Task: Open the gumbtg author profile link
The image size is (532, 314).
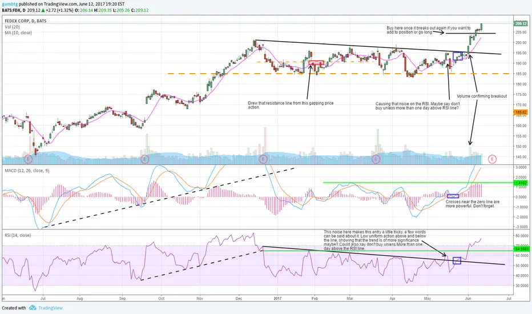Action: tap(10, 4)
